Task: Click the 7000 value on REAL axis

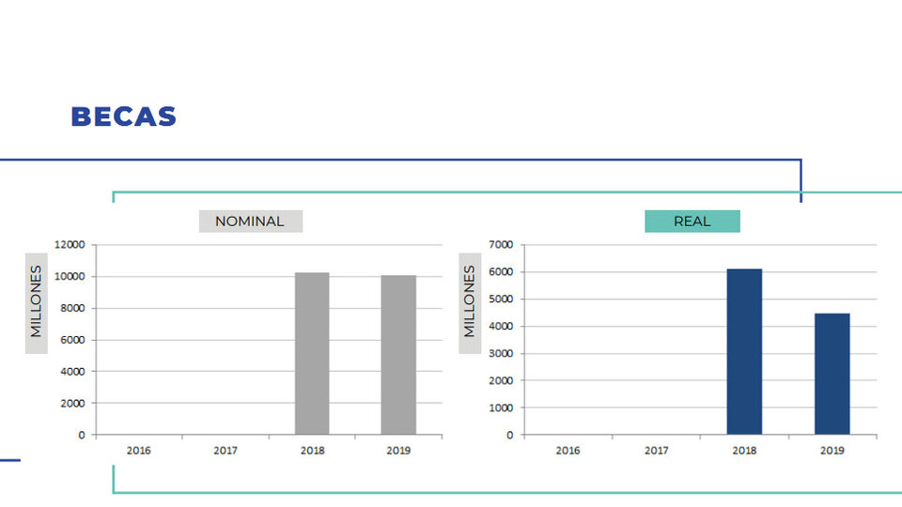Action: [501, 245]
